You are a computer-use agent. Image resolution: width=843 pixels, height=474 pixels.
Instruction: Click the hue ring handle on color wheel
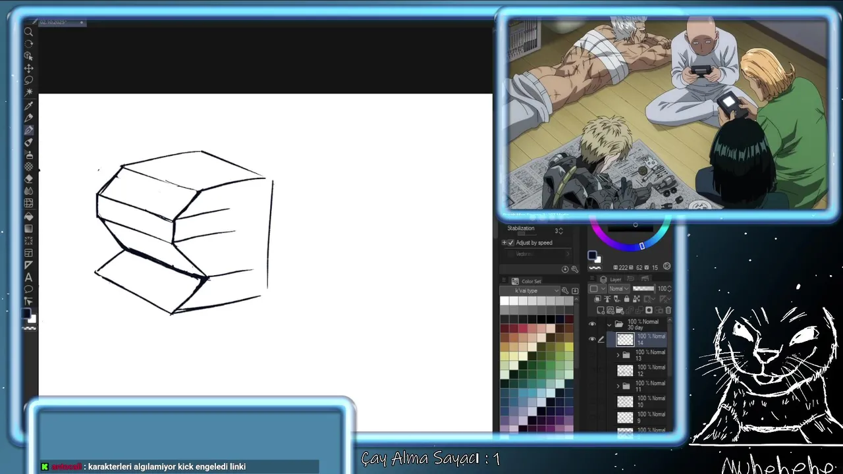(642, 246)
